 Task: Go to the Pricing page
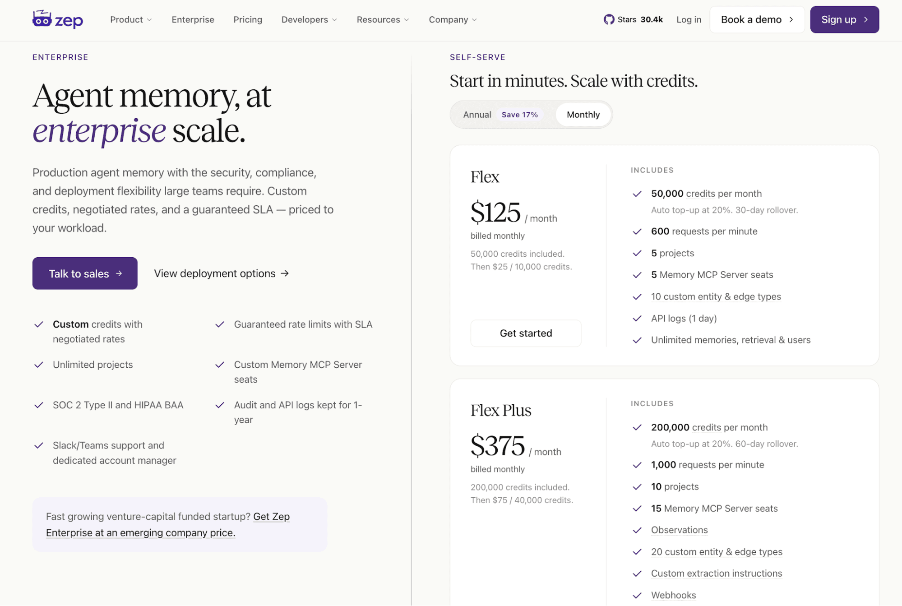click(248, 19)
